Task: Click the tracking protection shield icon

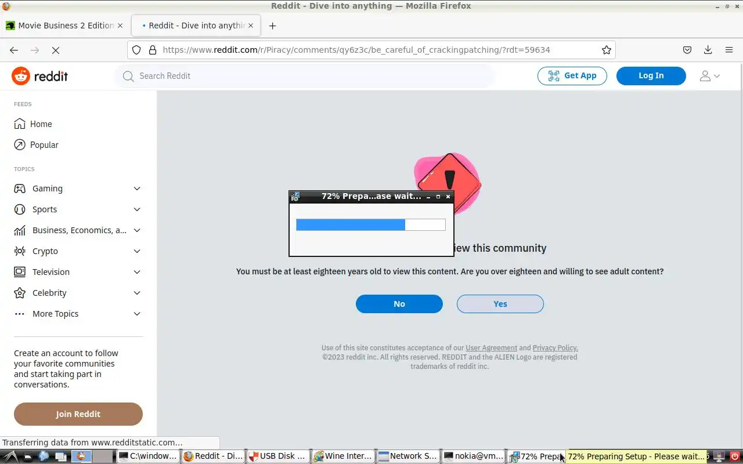Action: (136, 50)
